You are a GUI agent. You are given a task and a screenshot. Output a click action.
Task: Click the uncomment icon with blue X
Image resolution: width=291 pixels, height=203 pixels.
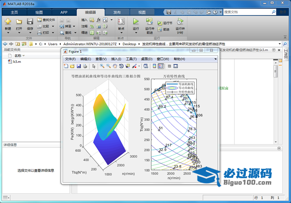(98, 26)
